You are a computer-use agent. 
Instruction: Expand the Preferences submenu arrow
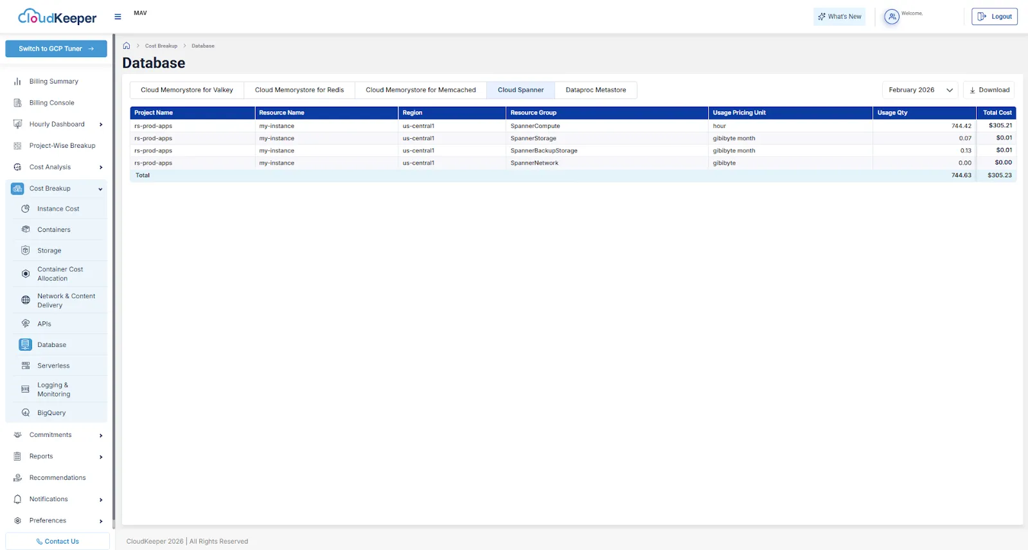[101, 521]
